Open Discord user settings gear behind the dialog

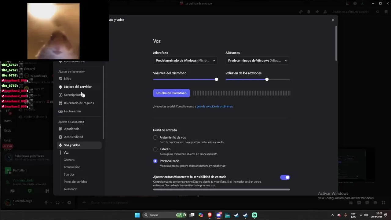pos(69,203)
